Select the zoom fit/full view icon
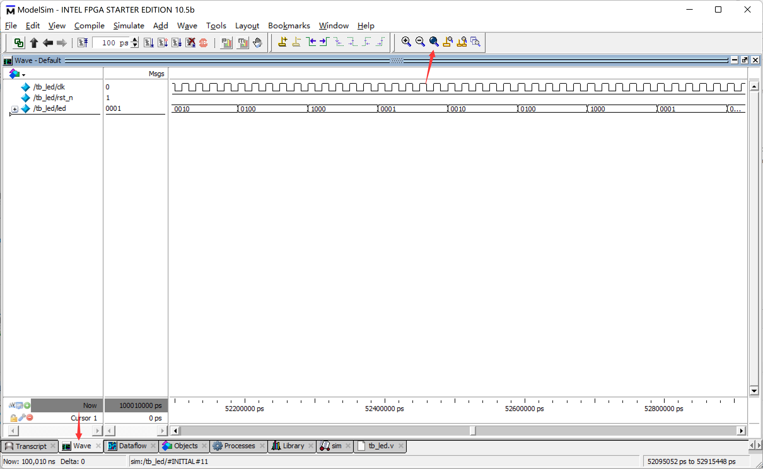This screenshot has width=763, height=469. click(x=434, y=41)
